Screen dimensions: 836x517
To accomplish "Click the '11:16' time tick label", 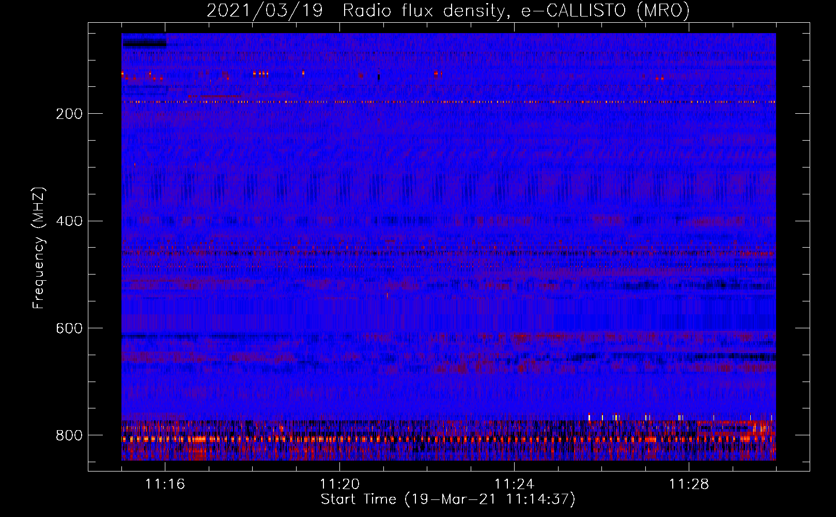I will pos(165,484).
